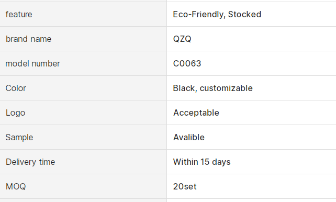Select the Logo value 'Acceptable'
The image size is (336, 202).
(x=196, y=113)
